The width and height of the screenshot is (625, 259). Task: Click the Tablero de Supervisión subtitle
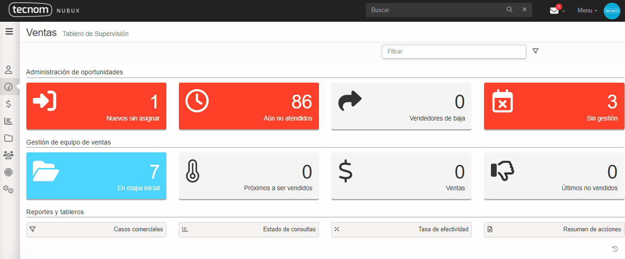(x=95, y=34)
